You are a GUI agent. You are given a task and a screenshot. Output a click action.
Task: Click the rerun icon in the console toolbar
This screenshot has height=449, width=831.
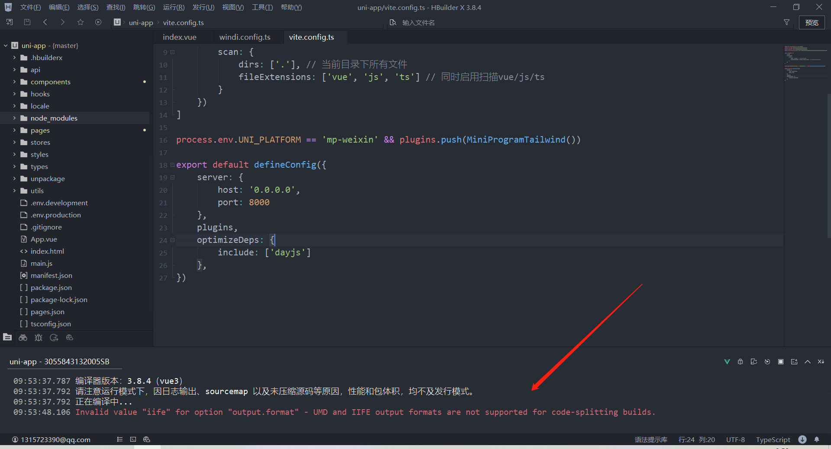click(767, 362)
